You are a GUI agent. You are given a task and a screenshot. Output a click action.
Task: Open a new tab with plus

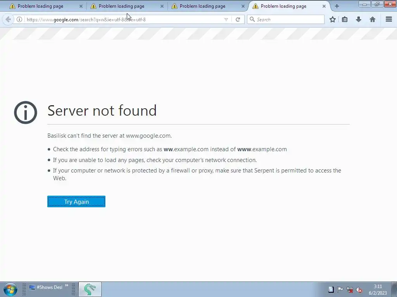click(337, 6)
